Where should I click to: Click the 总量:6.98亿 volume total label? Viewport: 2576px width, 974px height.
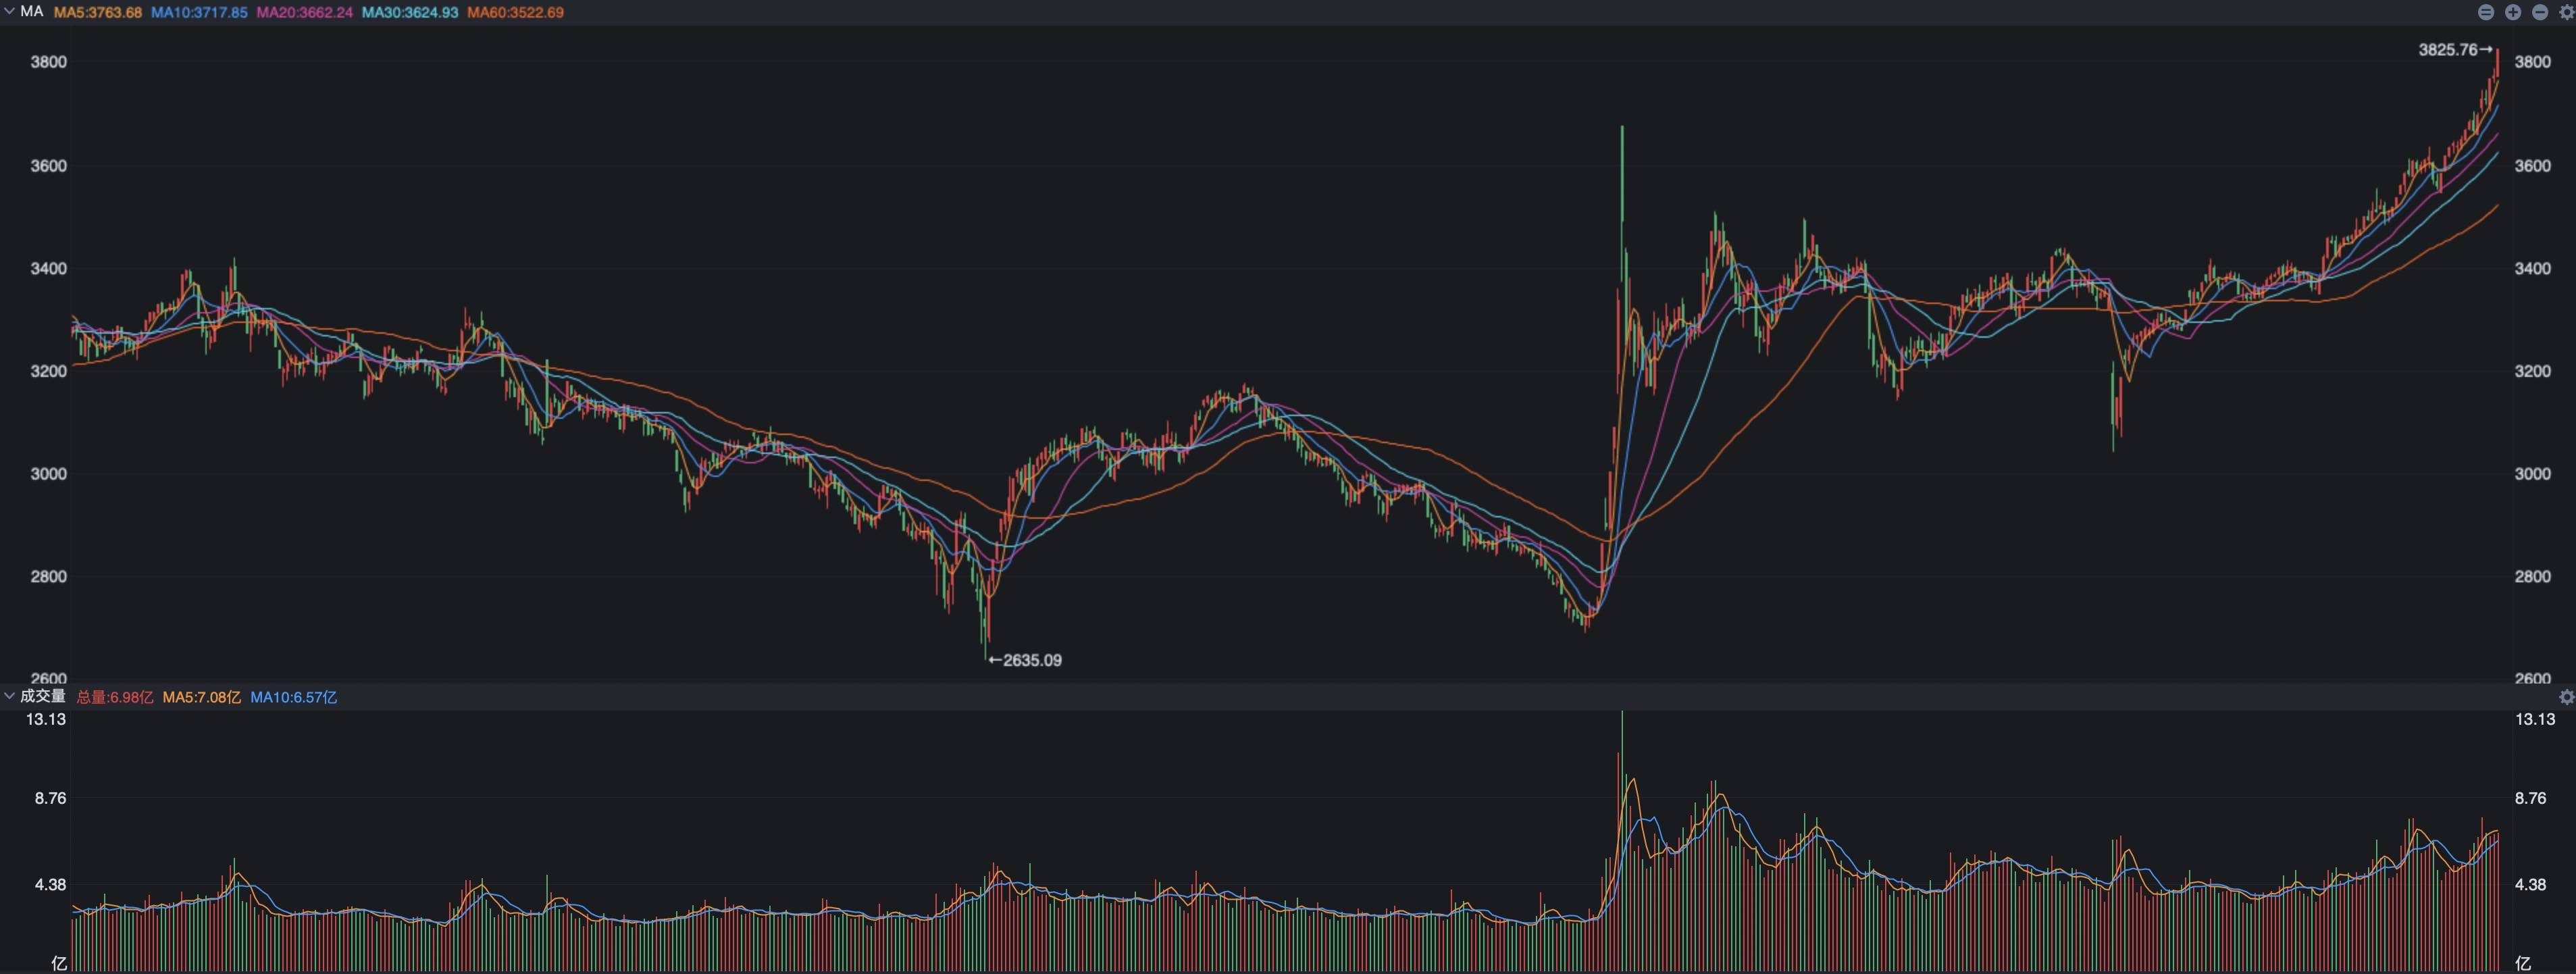(x=115, y=697)
